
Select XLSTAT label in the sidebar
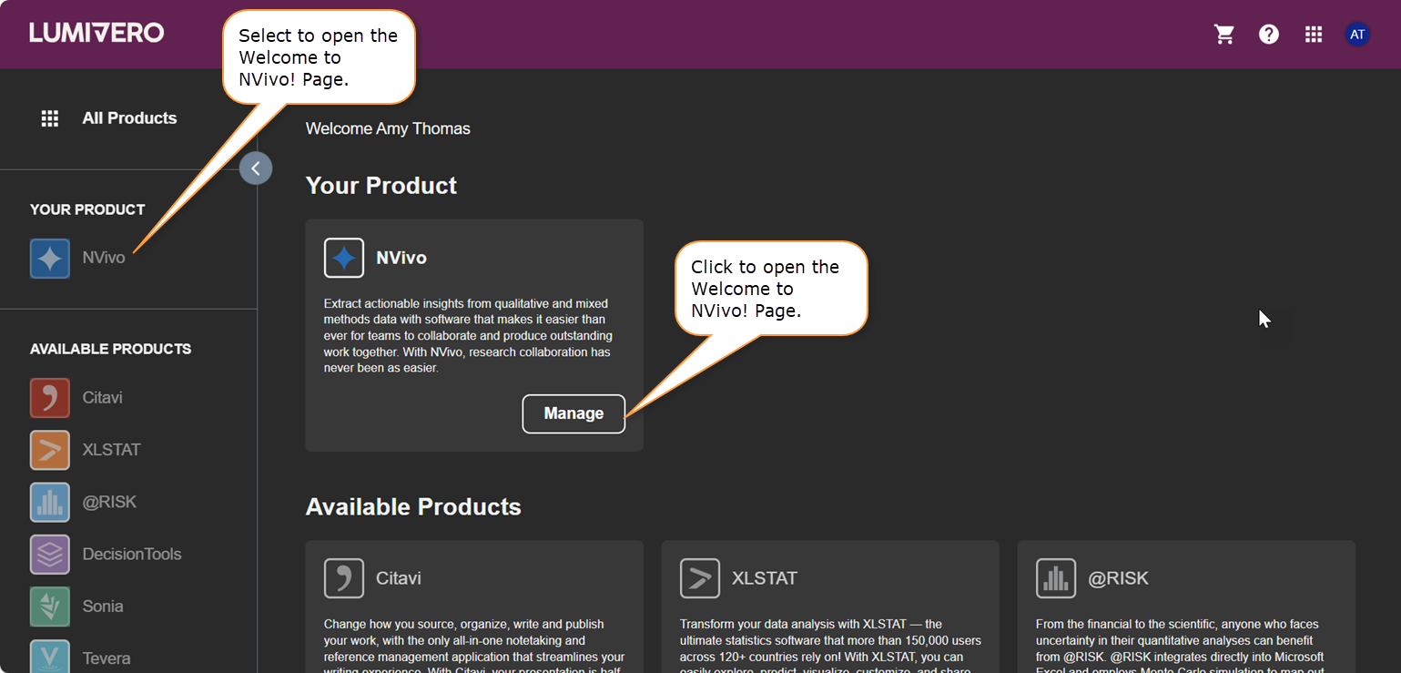click(111, 450)
